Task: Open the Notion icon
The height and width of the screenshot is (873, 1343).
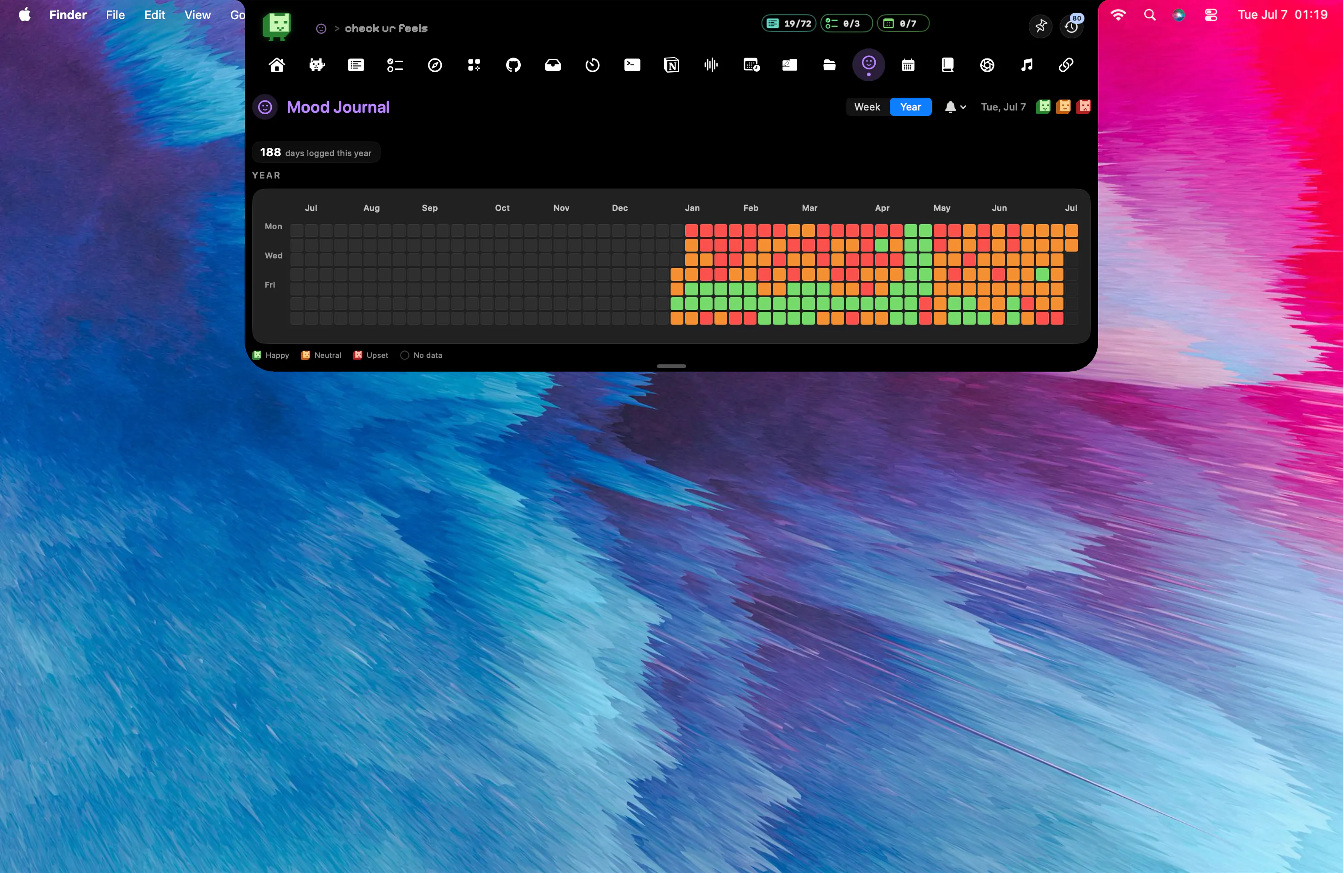Action: (671, 65)
